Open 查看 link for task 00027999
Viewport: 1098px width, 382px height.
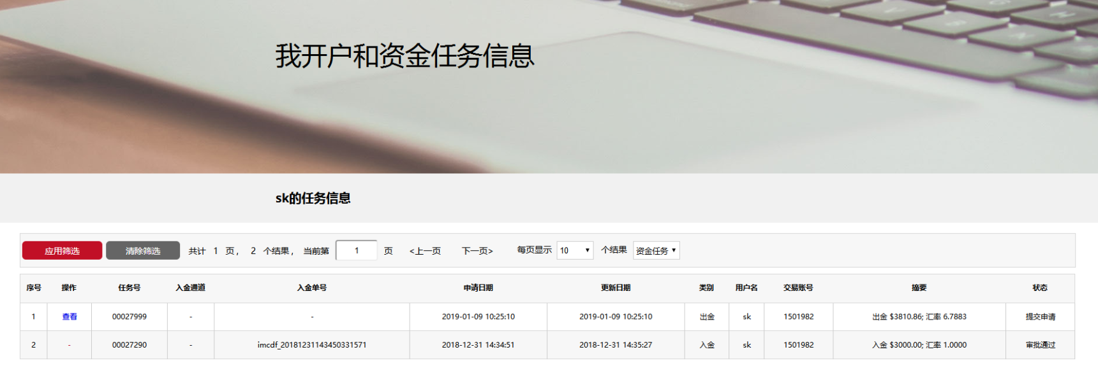[70, 317]
